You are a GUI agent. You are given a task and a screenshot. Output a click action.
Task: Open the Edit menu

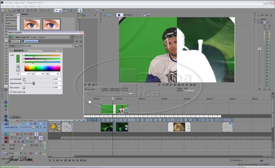(7, 6)
